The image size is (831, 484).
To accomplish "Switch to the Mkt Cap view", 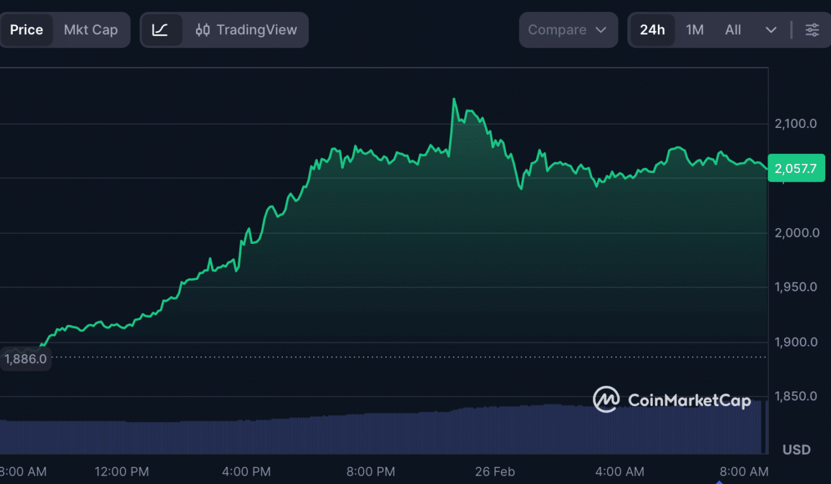I will [x=91, y=30].
